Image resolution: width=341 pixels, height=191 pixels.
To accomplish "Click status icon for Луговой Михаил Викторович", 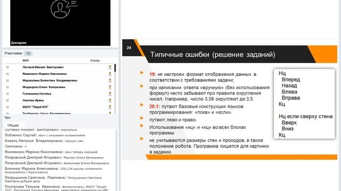I will [110, 67].
